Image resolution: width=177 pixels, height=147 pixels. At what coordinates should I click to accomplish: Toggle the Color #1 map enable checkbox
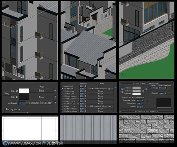point(55,90)
